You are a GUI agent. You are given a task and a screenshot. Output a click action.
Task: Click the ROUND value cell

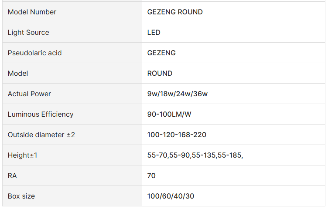tap(160, 74)
